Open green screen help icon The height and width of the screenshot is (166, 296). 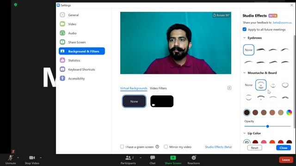coord(157,147)
